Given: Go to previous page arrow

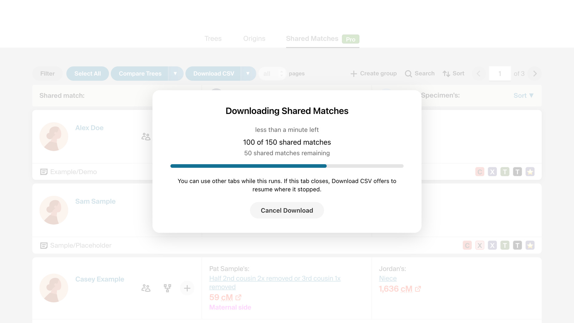Looking at the screenshot, I should 479,74.
